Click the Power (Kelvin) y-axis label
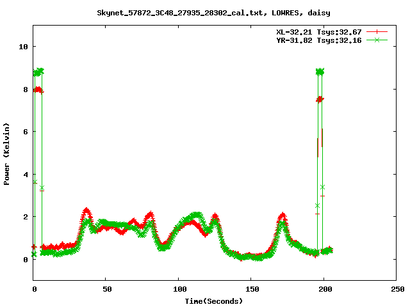This screenshot has width=410, height=307. [x=6, y=154]
